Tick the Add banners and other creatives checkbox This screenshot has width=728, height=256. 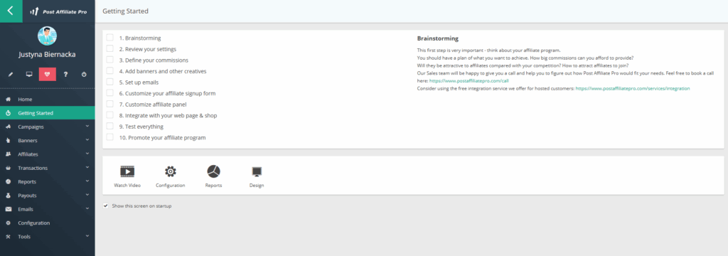pos(110,70)
